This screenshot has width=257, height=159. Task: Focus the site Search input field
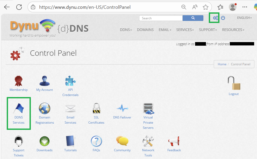(161, 18)
